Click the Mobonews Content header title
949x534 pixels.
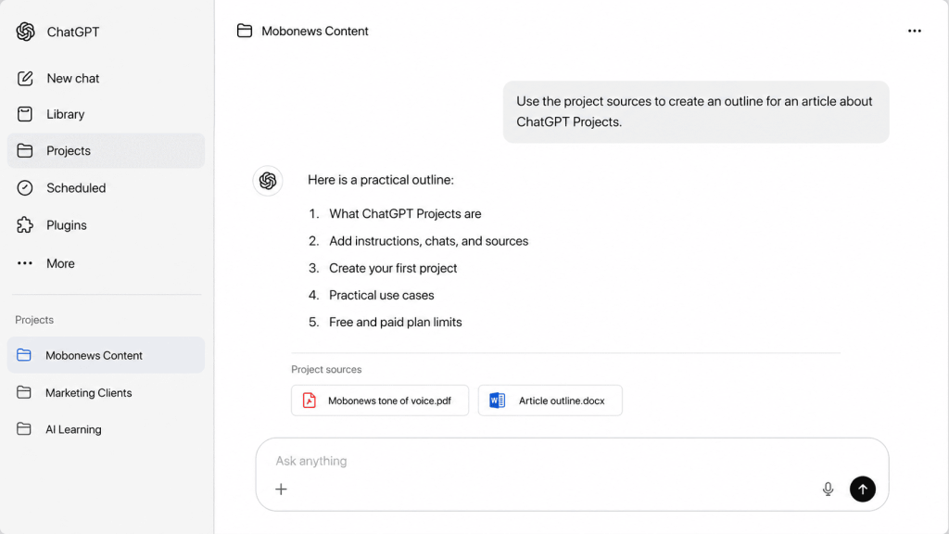point(315,31)
